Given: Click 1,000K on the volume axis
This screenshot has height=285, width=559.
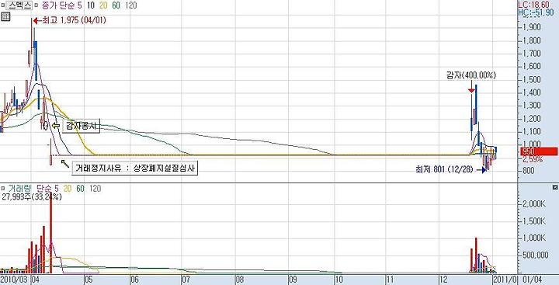Looking at the screenshot, I should 533,238.
